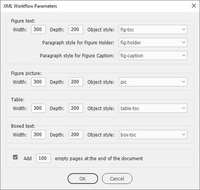Open the pic Object style dropdown

pos(153,82)
